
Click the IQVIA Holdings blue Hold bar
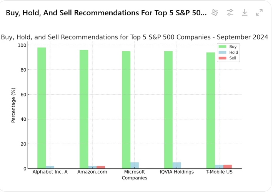point(177,166)
